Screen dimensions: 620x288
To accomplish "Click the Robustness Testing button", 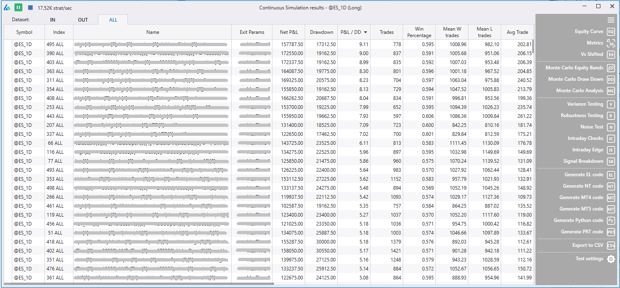I will coord(582,116).
